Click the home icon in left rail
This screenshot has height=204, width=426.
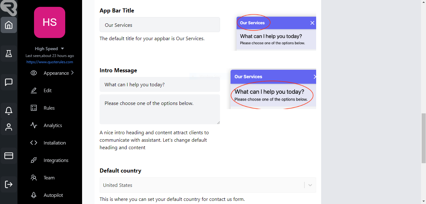(9, 25)
